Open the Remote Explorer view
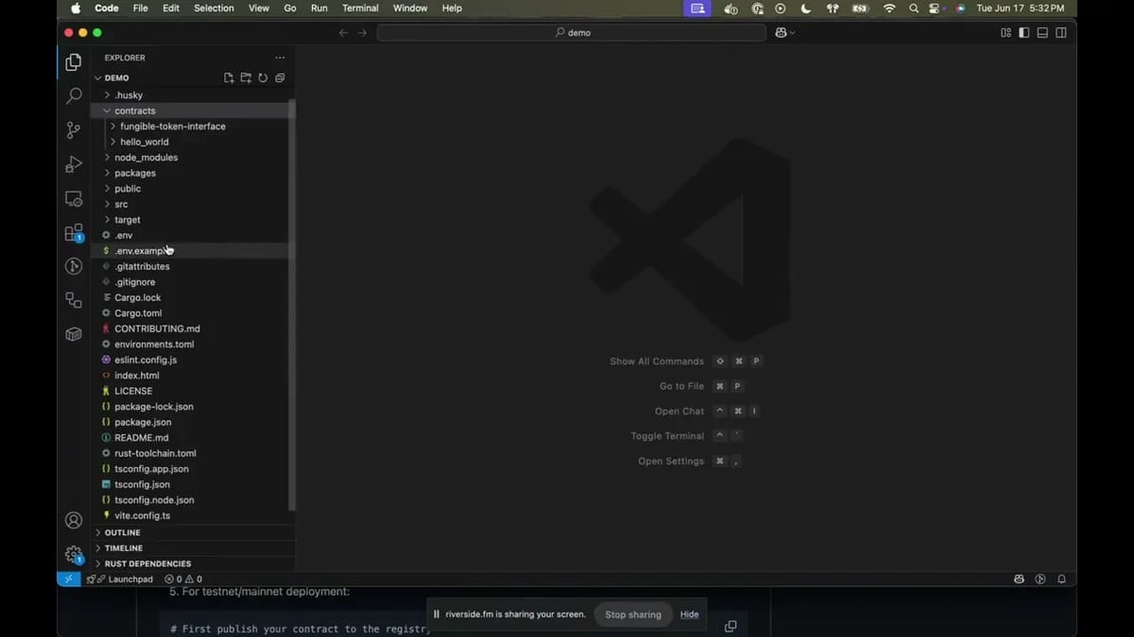1134x637 pixels. click(x=74, y=198)
